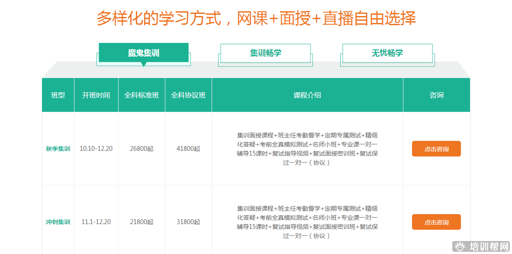Click the 课程介绍 column header

(307, 95)
